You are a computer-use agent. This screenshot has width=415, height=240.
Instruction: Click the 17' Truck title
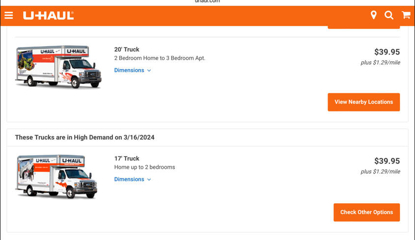(127, 159)
